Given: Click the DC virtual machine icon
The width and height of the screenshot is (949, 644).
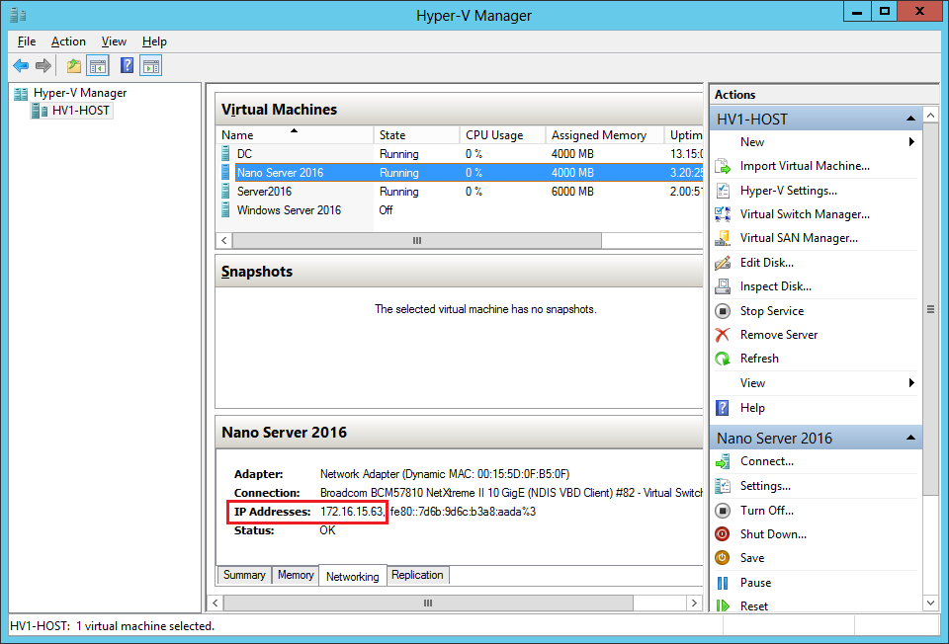Looking at the screenshot, I should click(225, 154).
